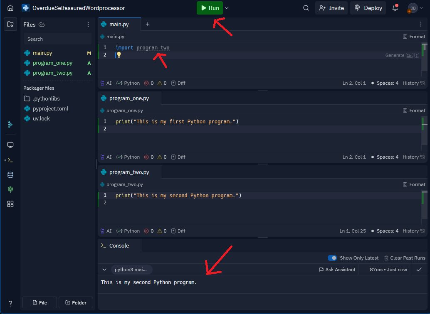
Task: Click the Deploy button
Action: (368, 8)
